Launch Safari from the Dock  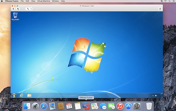[x=44, y=106]
